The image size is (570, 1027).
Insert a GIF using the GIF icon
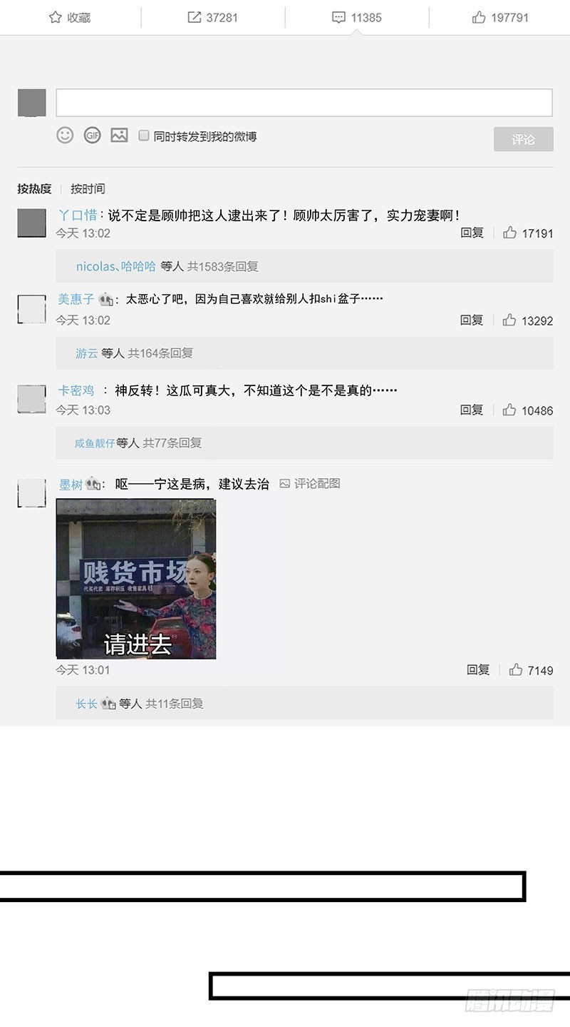tap(93, 135)
